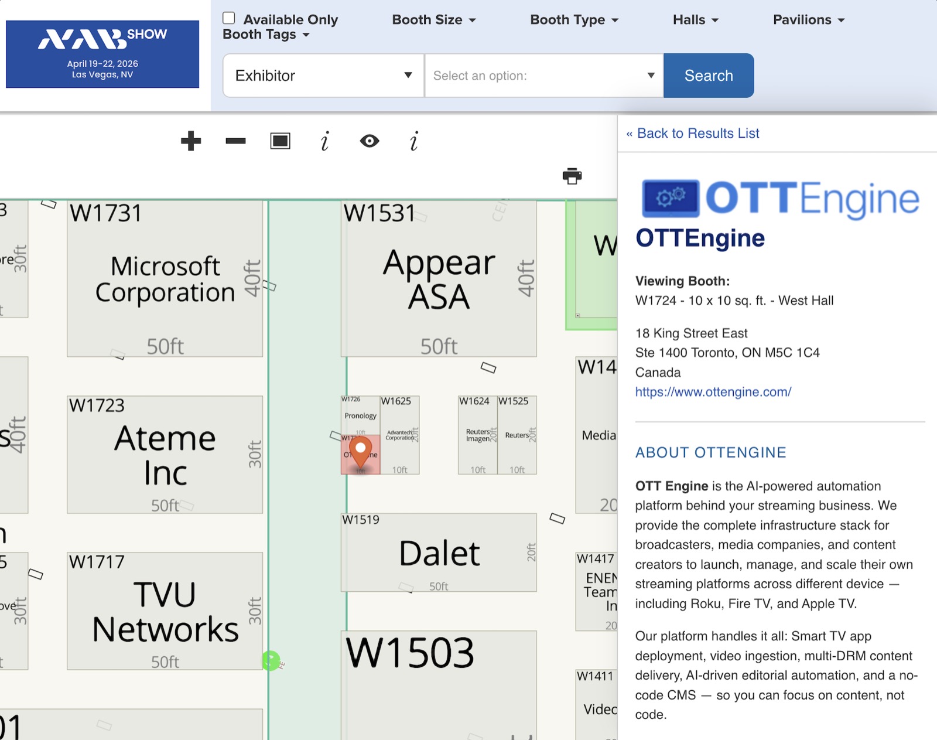Image resolution: width=937 pixels, height=740 pixels.
Task: Click the green marker beside TVU Networks
Action: [x=271, y=661]
